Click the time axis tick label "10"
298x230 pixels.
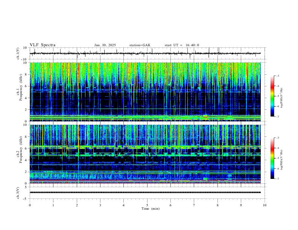(x=265, y=205)
